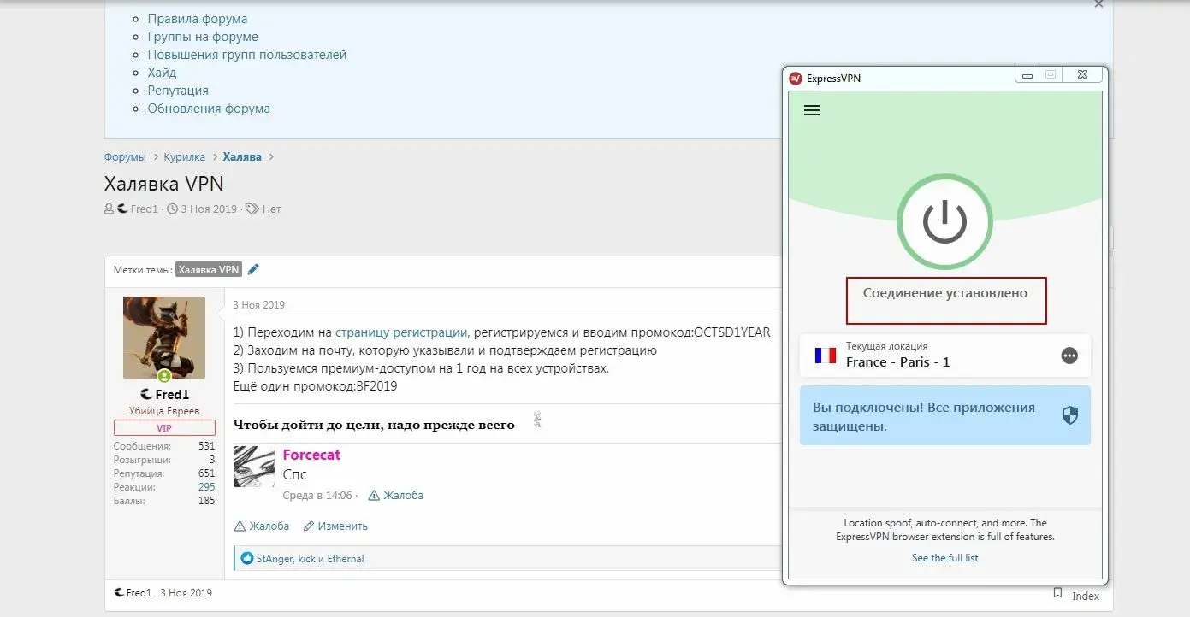The width and height of the screenshot is (1190, 617).
Task: Open Повышения групп пользователей link
Action: coord(247,55)
